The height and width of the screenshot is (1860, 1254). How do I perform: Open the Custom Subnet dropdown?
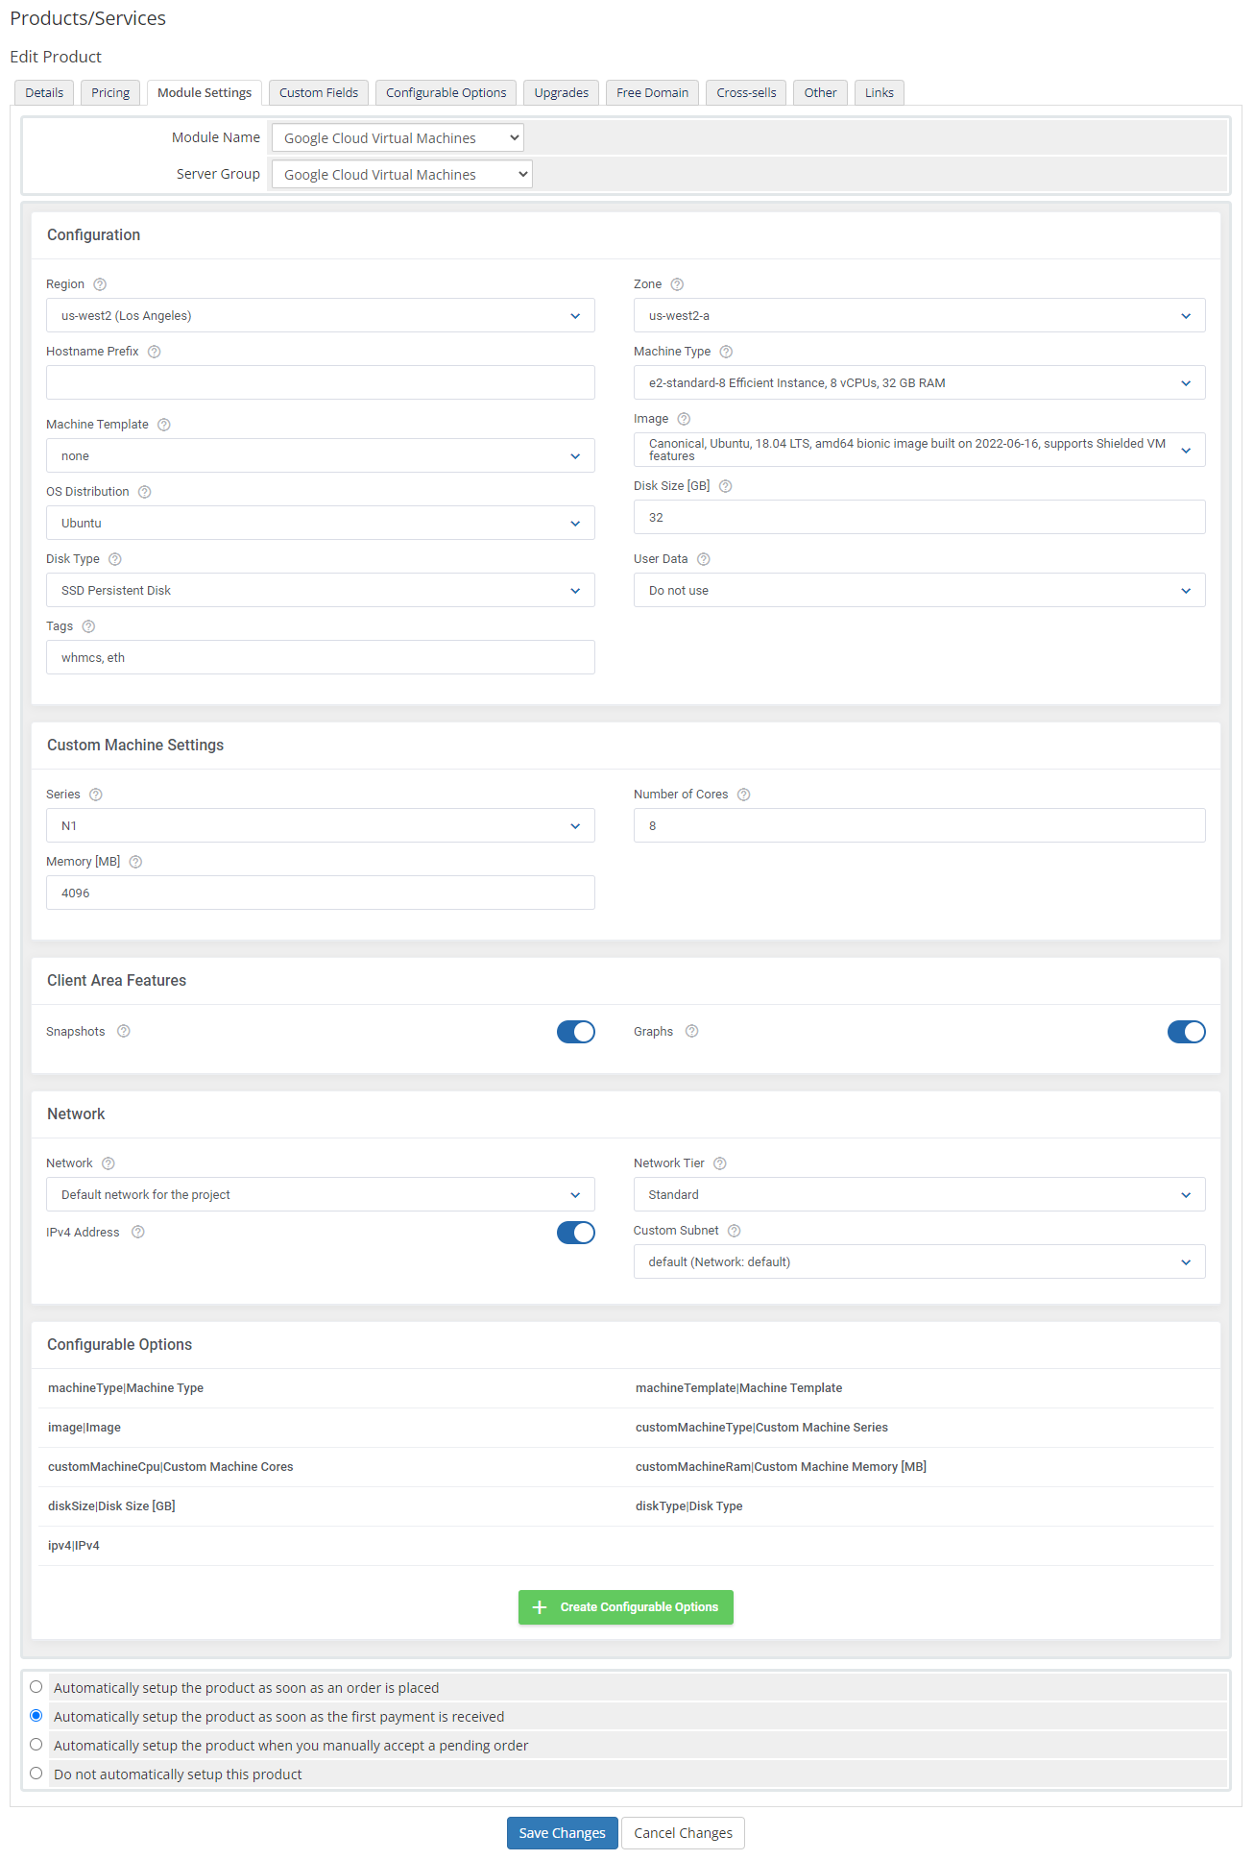click(920, 1261)
